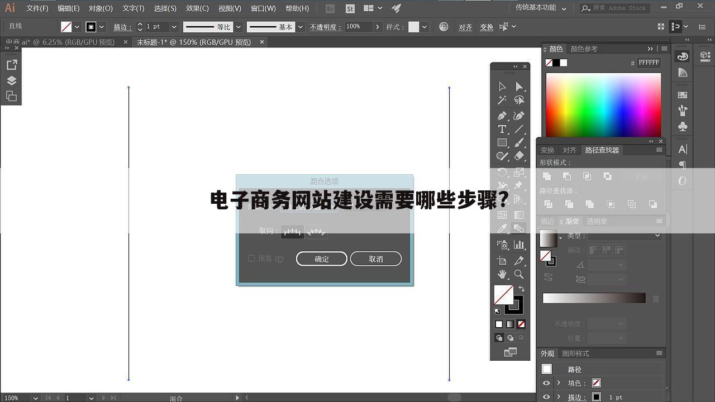The height and width of the screenshot is (402, 715).
Task: Open the 不透明度 opacity dropdown
Action: 378,26
